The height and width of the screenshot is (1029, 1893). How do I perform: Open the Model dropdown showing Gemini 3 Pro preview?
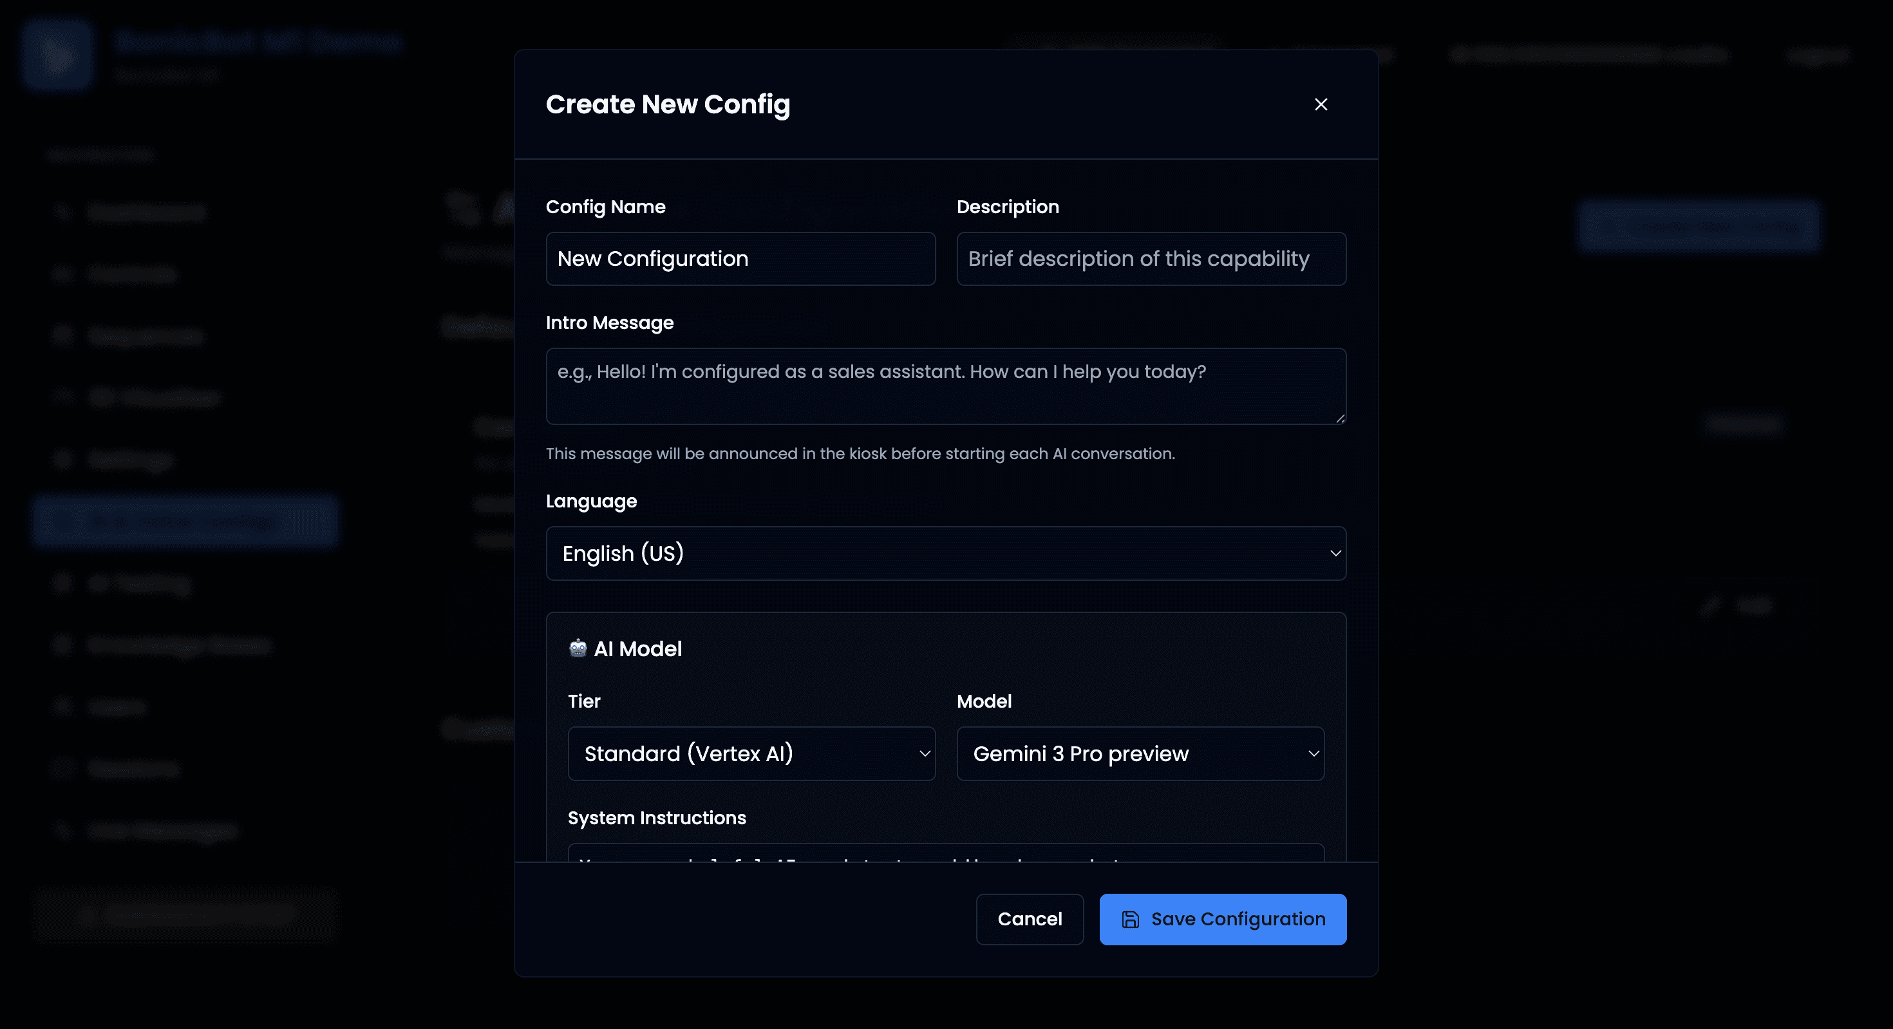tap(1140, 753)
